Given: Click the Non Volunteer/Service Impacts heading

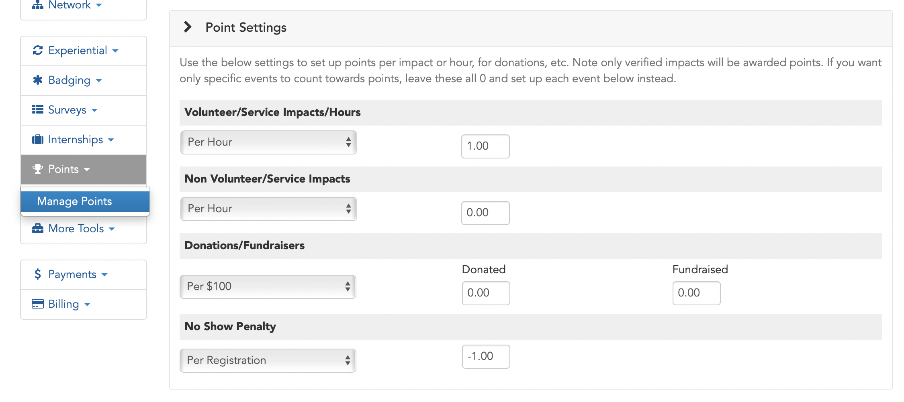Looking at the screenshot, I should (x=267, y=179).
